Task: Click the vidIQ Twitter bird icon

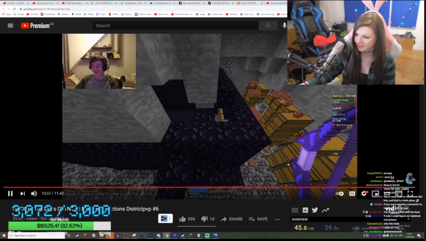Action: coord(315,210)
